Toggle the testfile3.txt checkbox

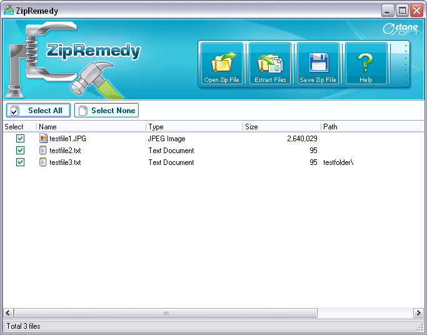(x=20, y=162)
